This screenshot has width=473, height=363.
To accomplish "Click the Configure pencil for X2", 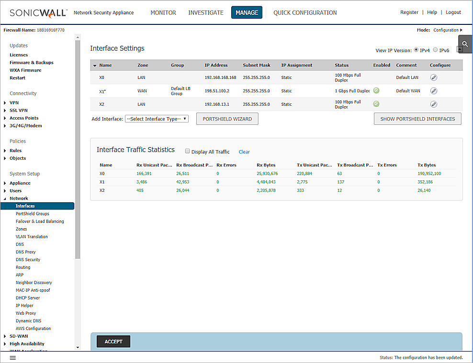I will tap(433, 104).
